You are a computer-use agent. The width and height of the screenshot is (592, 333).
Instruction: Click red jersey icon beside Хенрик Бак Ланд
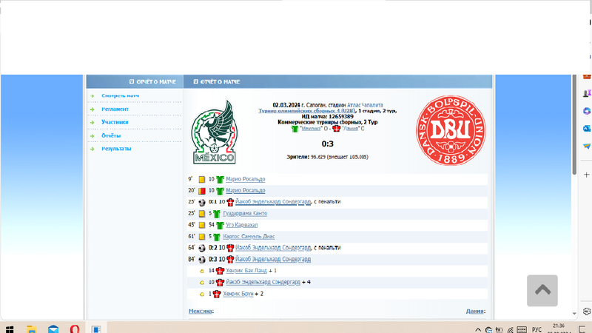(220, 271)
